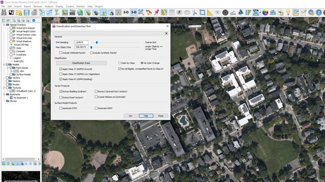
Task: Select the blue square crop tool
Action: coord(202,13)
